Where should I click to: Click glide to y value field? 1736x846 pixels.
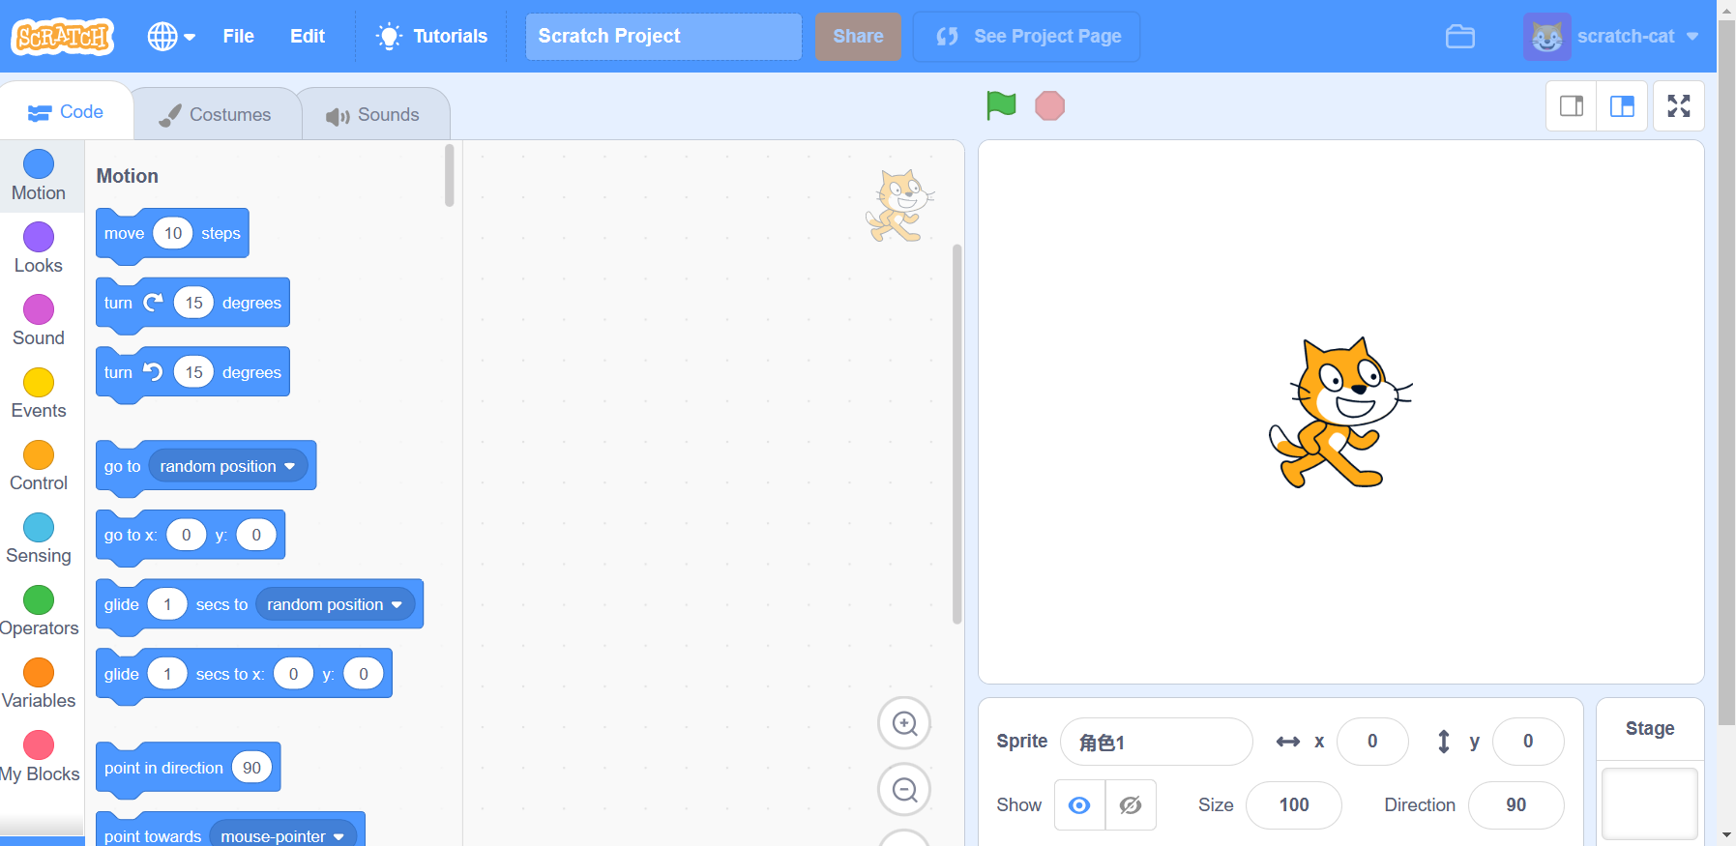point(364,674)
